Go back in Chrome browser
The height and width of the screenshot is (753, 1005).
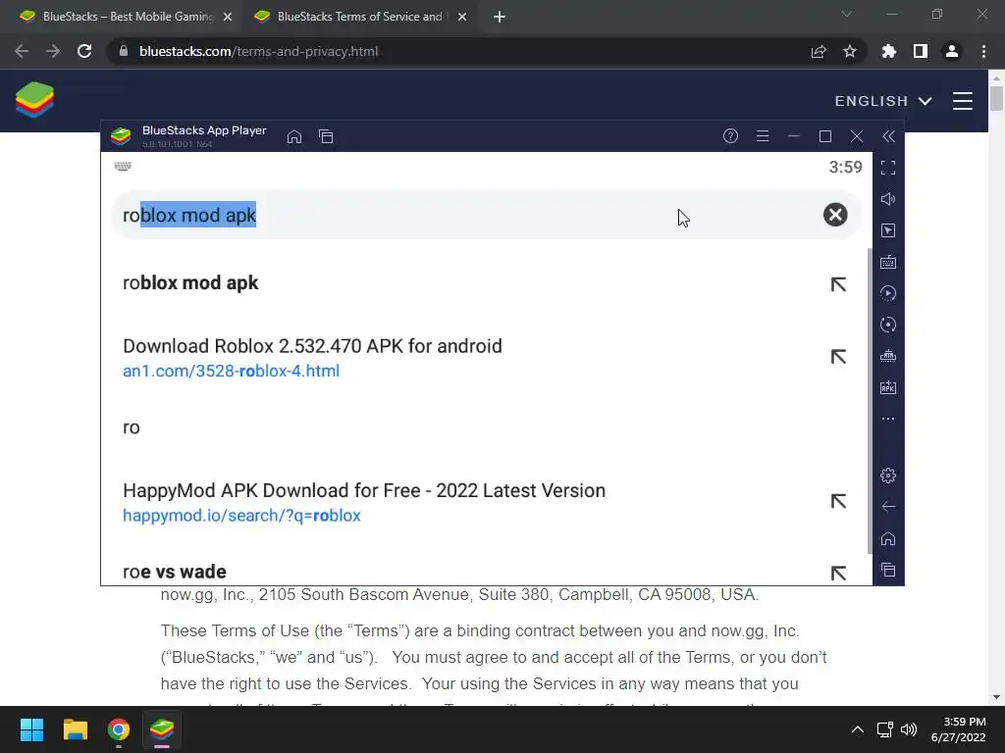point(22,51)
